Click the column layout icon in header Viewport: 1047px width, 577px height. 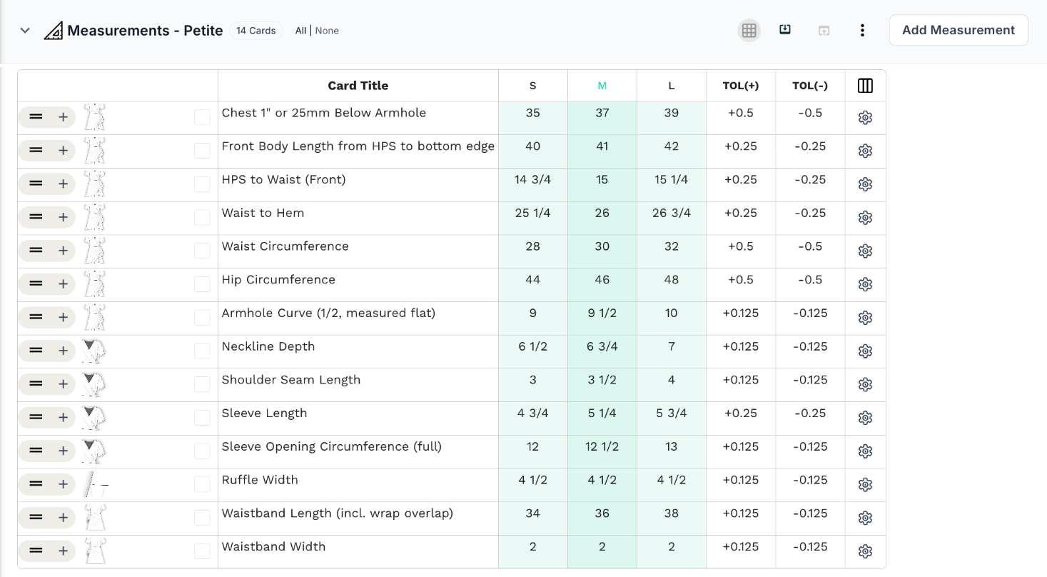[865, 86]
